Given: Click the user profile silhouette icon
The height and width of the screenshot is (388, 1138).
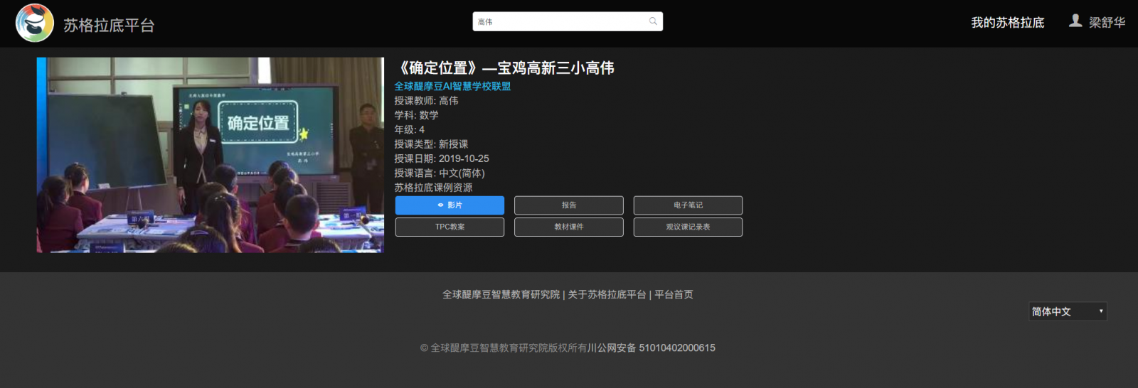Looking at the screenshot, I should 1075,21.
